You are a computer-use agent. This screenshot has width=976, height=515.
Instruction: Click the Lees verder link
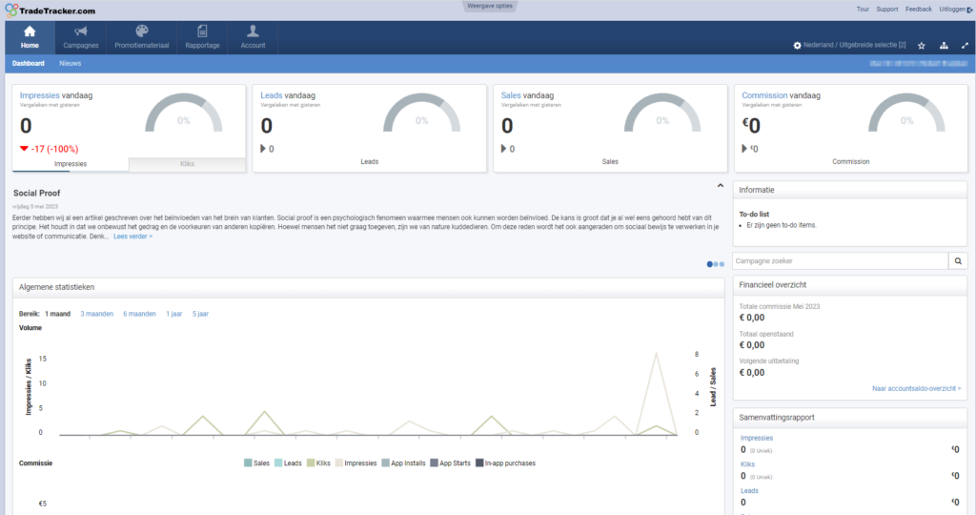click(132, 237)
